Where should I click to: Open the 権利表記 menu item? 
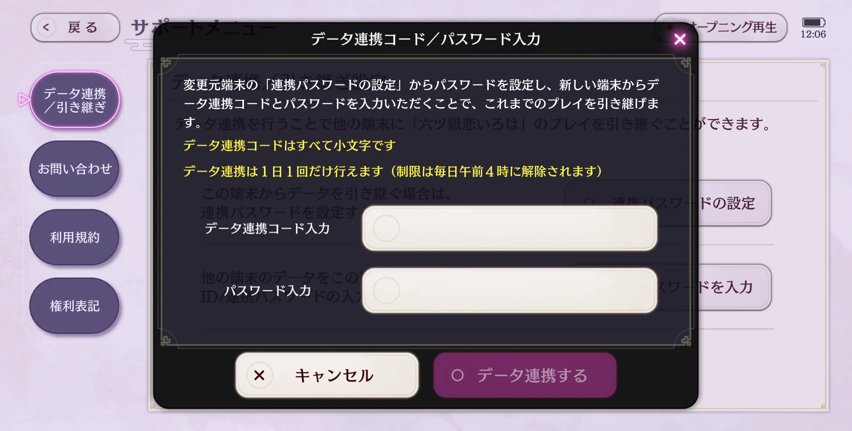click(75, 306)
